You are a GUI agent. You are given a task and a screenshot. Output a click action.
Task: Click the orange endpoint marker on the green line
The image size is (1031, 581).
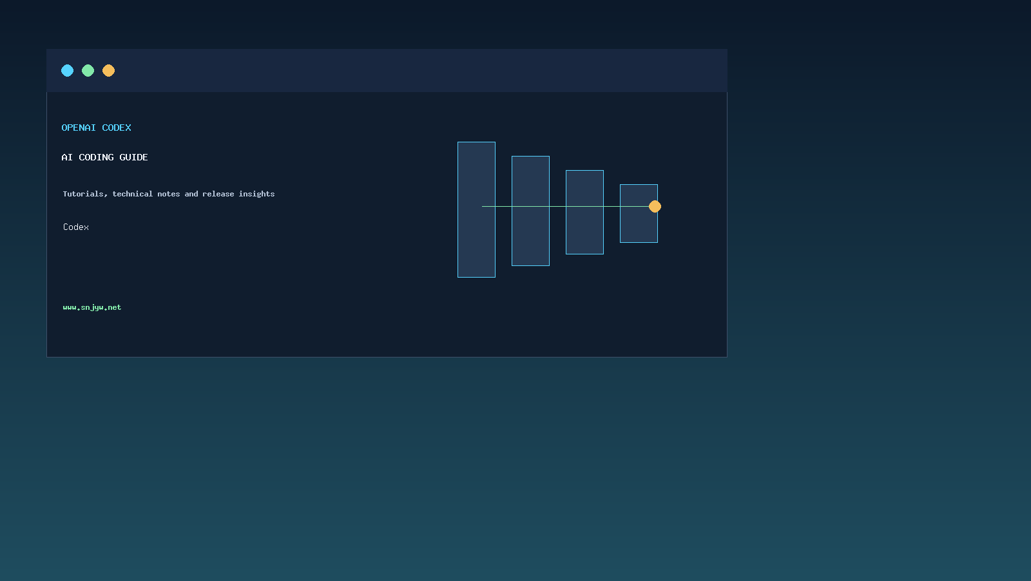655,206
